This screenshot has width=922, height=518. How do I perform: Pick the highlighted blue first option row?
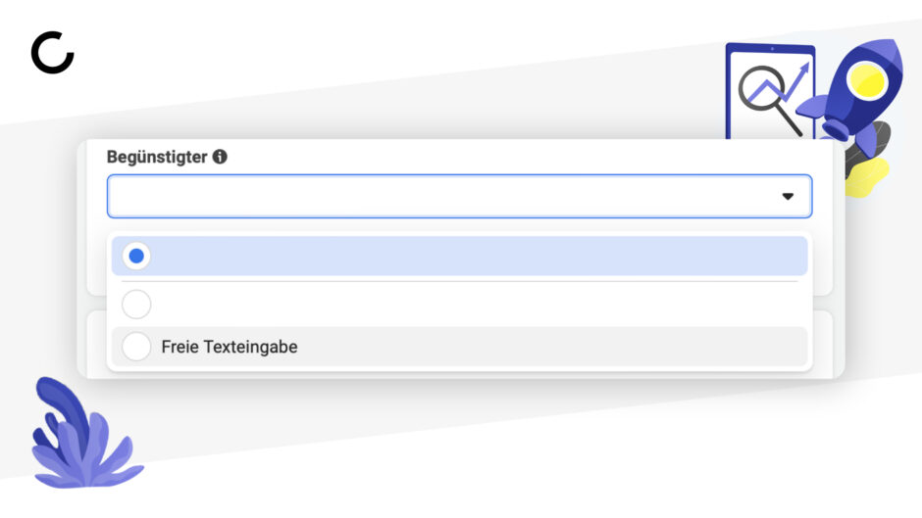(x=459, y=257)
